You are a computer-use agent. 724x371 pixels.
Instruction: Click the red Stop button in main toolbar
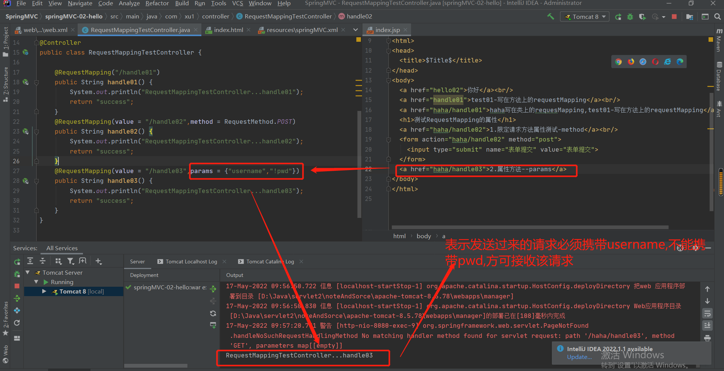click(x=674, y=17)
